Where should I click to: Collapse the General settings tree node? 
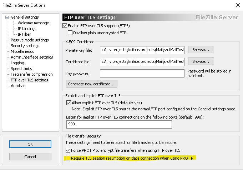point(7,17)
